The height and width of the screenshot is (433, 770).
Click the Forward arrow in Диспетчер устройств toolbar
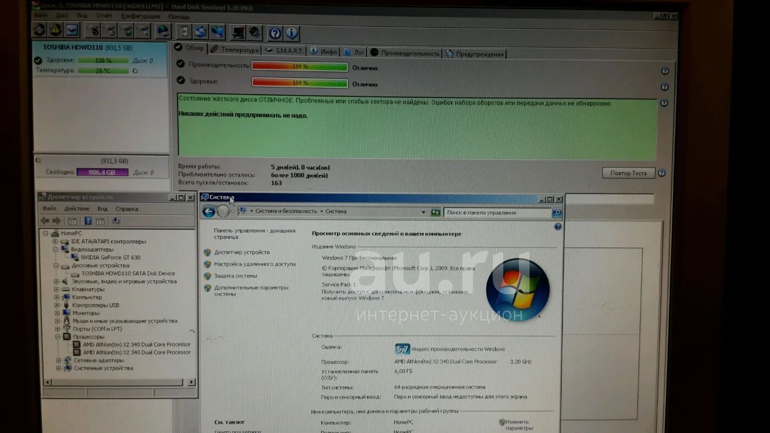pyautogui.click(x=56, y=221)
